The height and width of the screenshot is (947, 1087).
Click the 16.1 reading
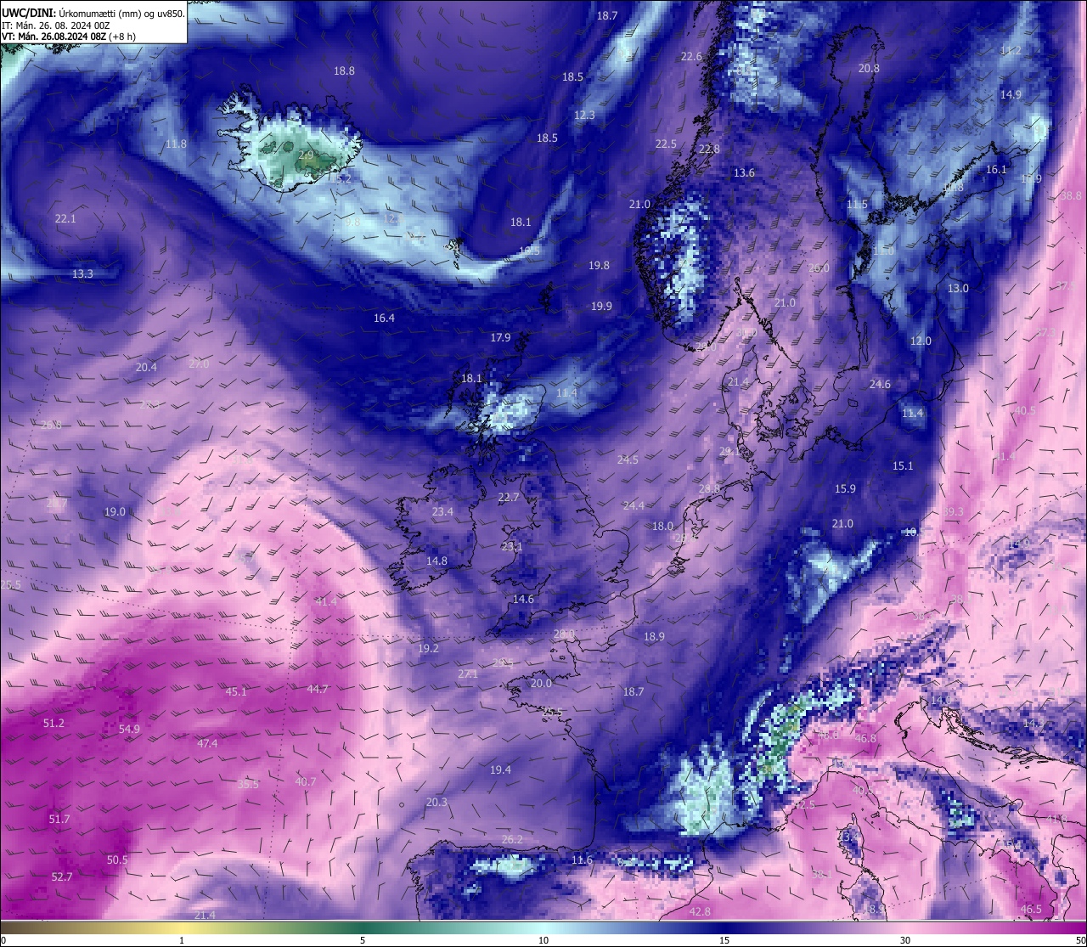(996, 170)
